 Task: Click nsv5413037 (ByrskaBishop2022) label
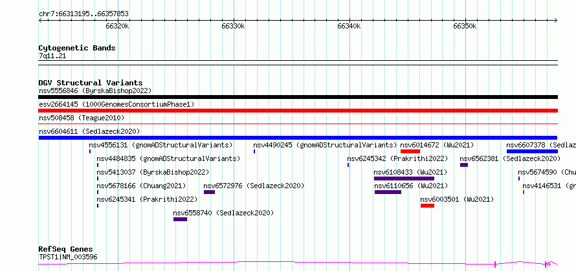point(153,172)
